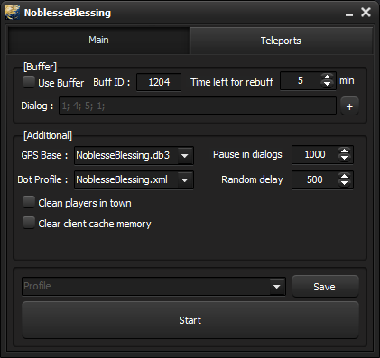
Task: Increase the rebuff time with the up arrow
Action: point(327,77)
